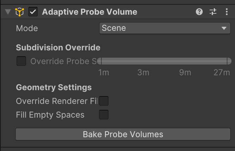Open the Mode dropdown set to Scene

(x=165, y=28)
